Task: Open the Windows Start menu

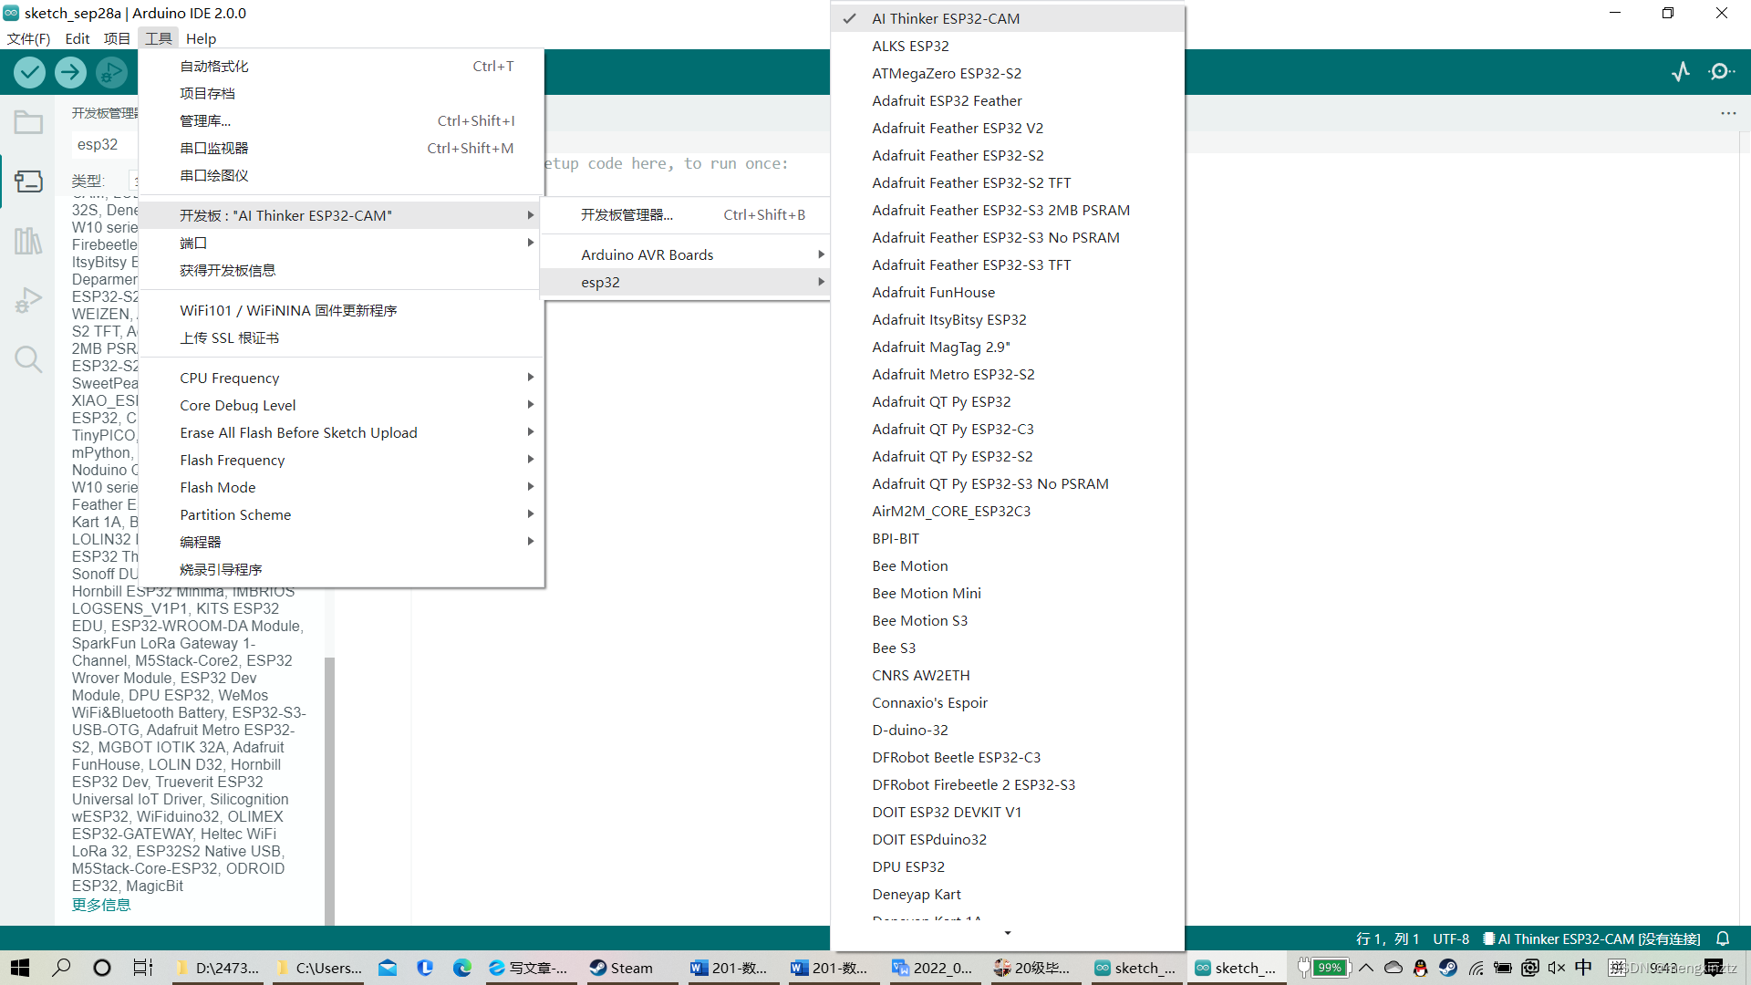Action: [20, 968]
